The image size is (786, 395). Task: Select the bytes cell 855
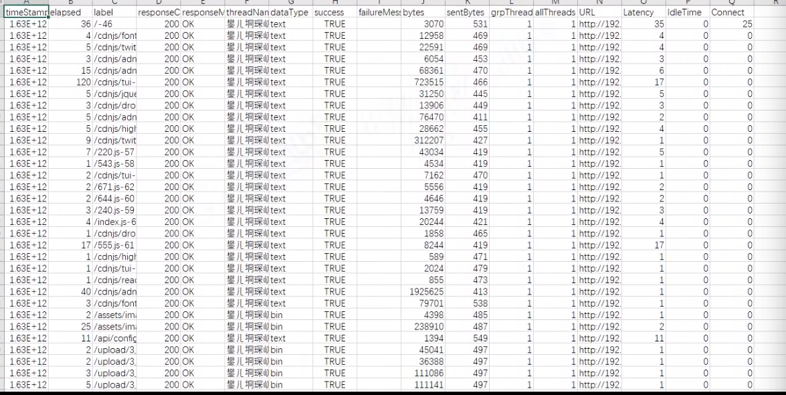[423, 280]
